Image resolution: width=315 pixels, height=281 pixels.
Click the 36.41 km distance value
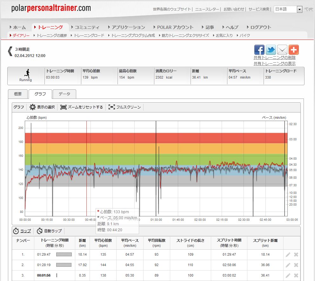200,77
